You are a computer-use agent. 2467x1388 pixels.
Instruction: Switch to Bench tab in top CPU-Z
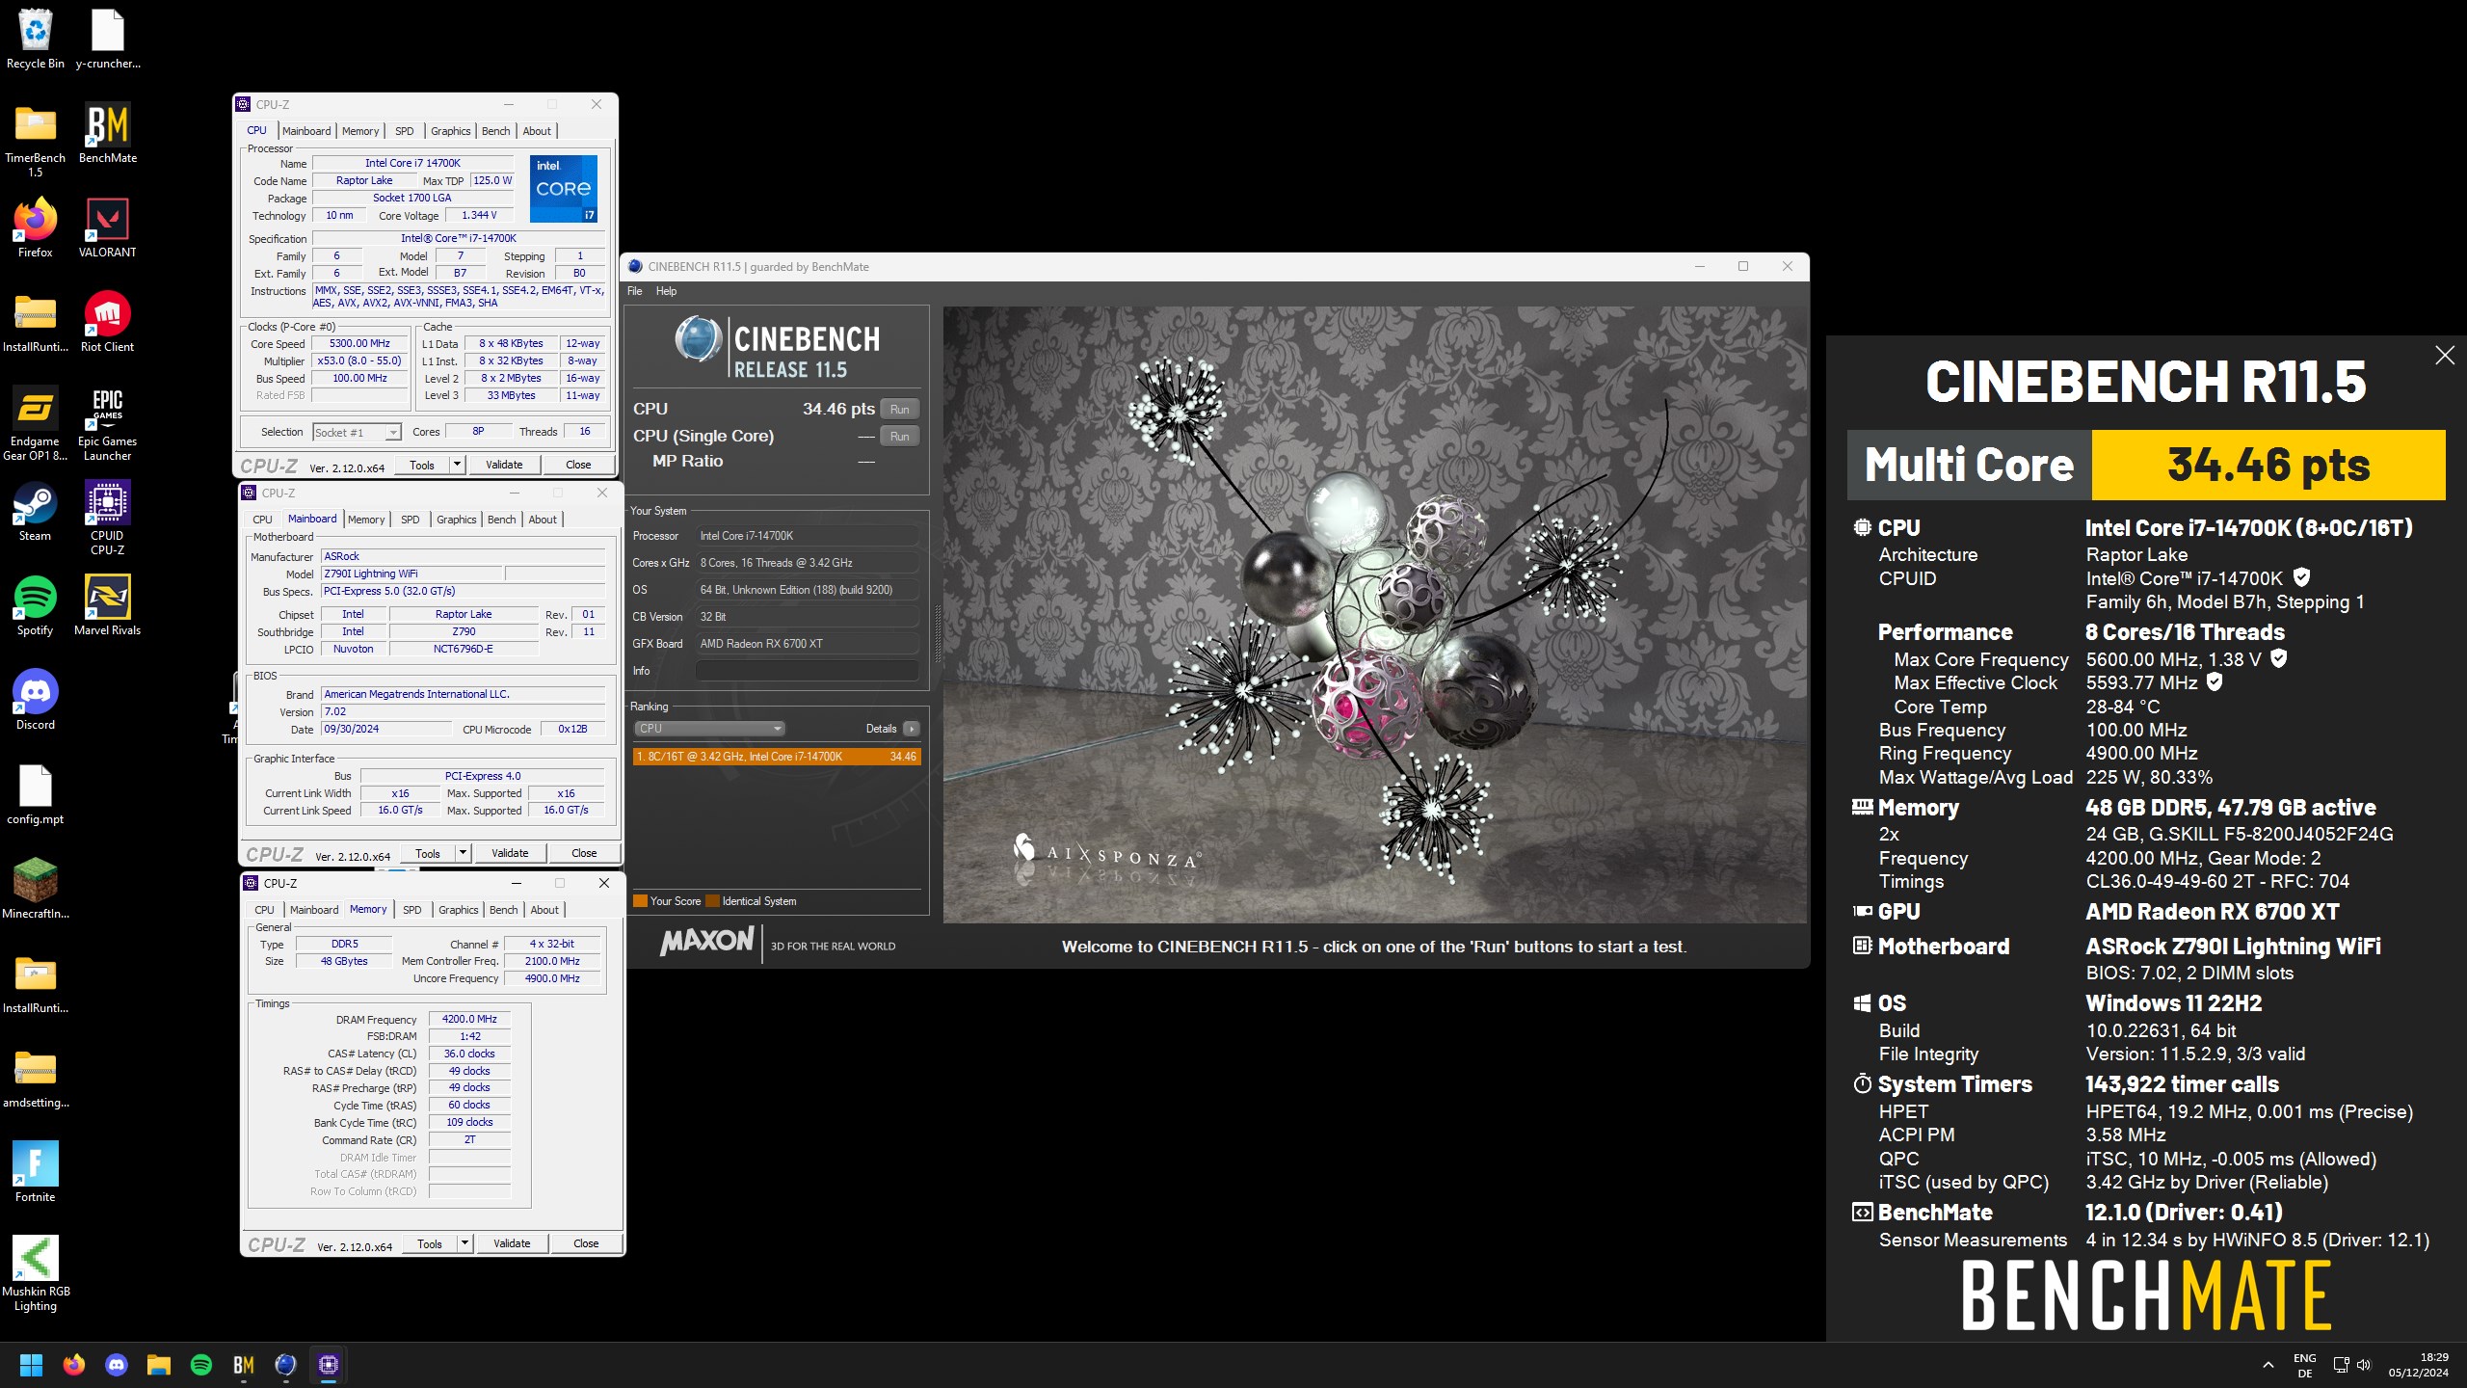pyautogui.click(x=496, y=131)
